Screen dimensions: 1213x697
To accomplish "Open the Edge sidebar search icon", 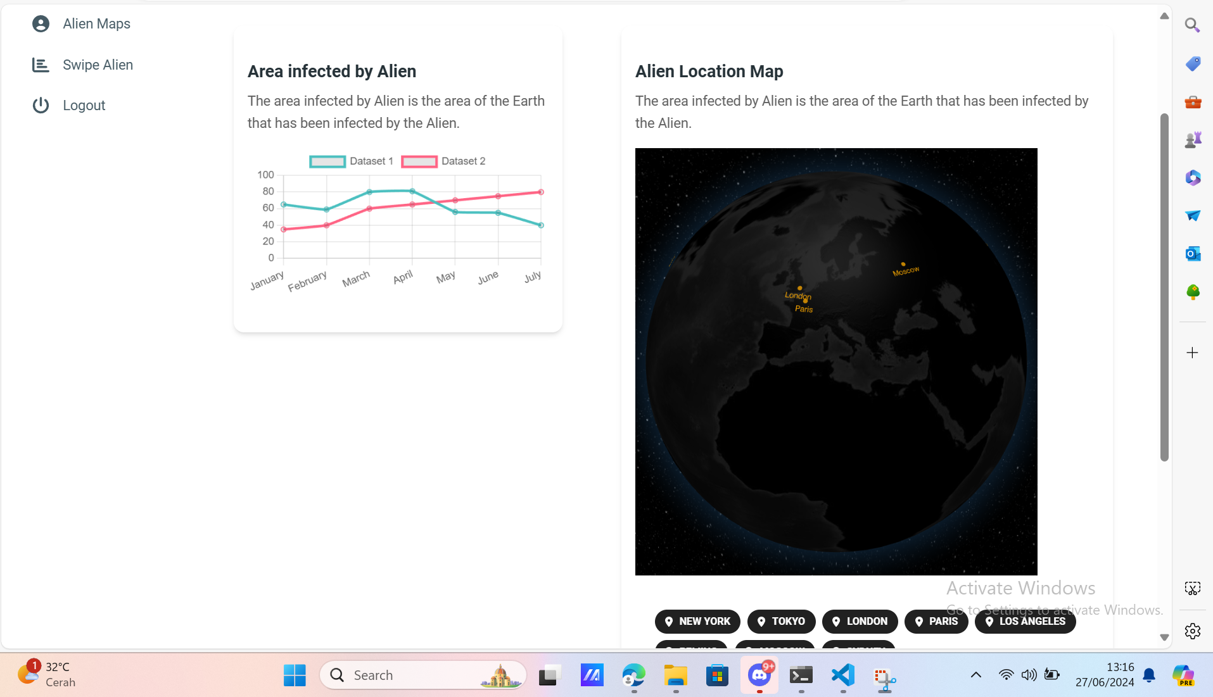I will [1193, 25].
